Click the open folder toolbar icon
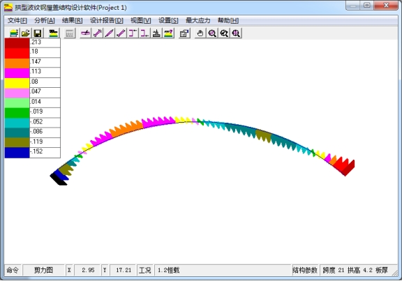Image resolution: width=402 pixels, height=281 pixels. (25, 33)
